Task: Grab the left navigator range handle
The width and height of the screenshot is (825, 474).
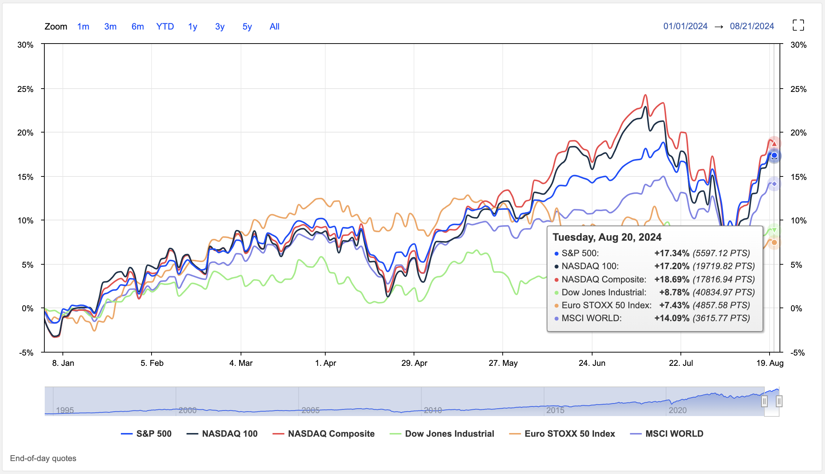Action: coord(764,401)
